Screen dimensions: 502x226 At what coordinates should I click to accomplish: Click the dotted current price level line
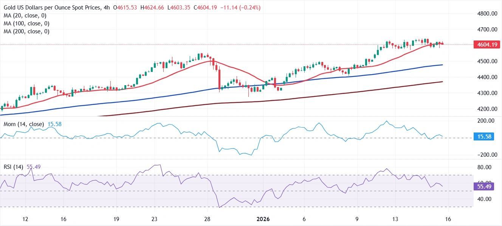click(227, 44)
